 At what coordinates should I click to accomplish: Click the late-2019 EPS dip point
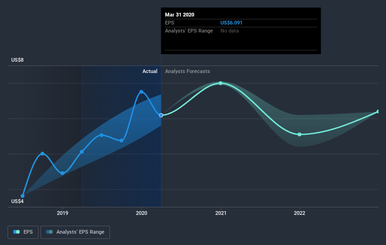pos(121,140)
